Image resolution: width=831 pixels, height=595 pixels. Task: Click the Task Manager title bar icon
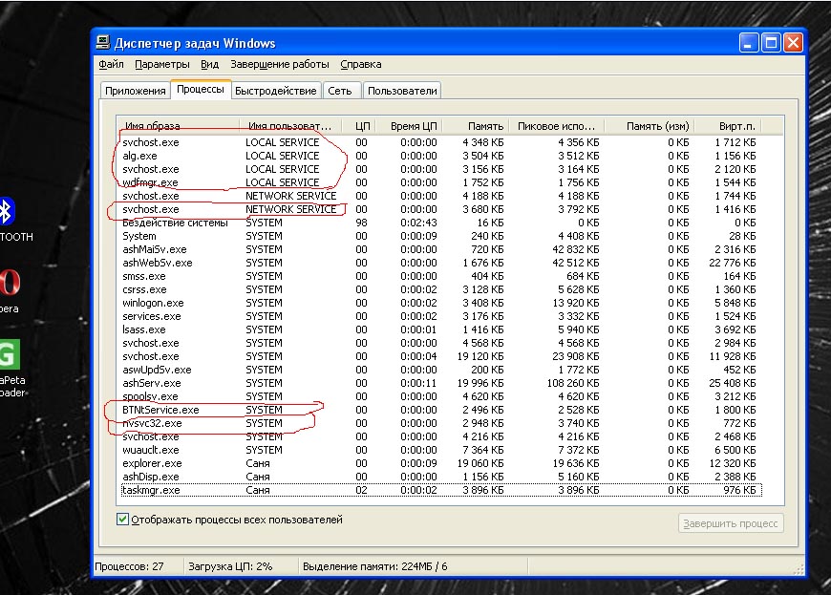[103, 42]
